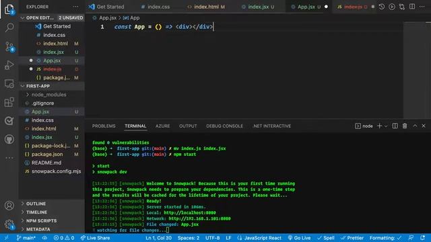Maximize the terminal panel size
This screenshot has height=242, width=431.
coord(415,126)
